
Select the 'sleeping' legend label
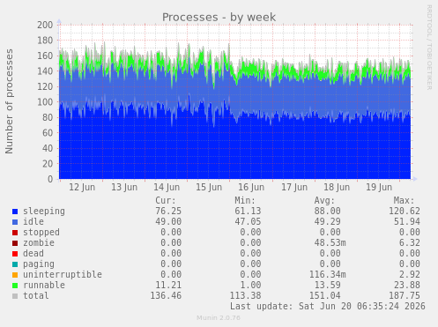pos(44,212)
